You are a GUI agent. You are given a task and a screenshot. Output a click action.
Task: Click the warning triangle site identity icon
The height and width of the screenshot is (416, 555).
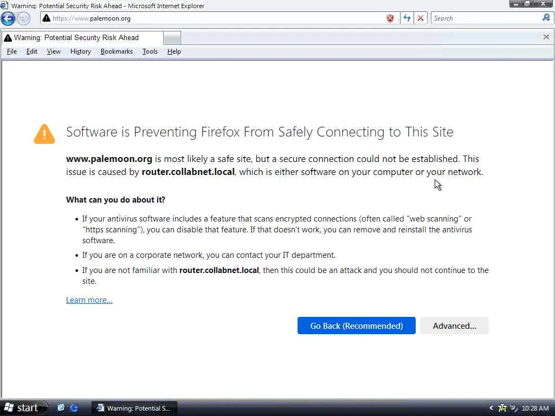(x=47, y=18)
